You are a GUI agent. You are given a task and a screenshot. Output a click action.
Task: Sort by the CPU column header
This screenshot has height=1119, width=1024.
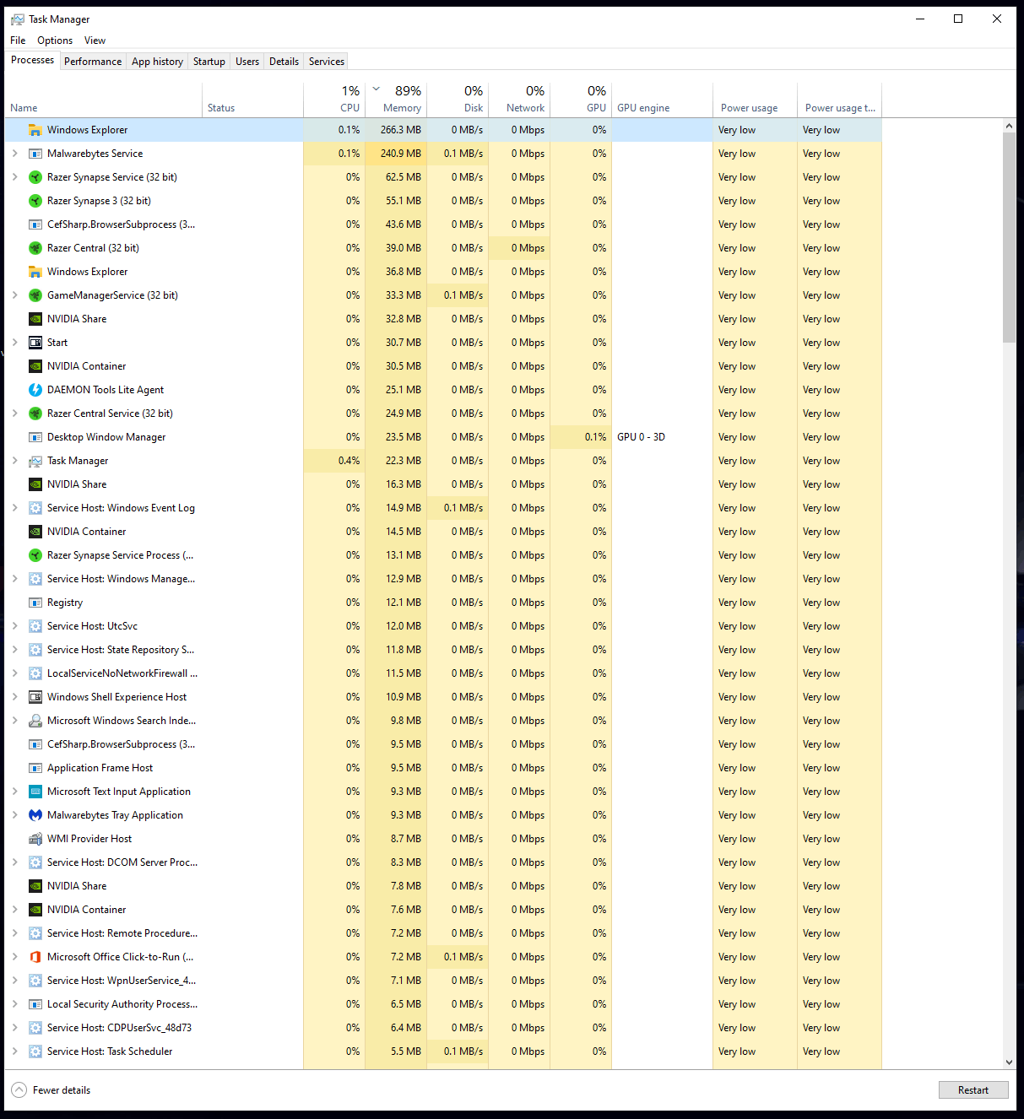[x=334, y=100]
